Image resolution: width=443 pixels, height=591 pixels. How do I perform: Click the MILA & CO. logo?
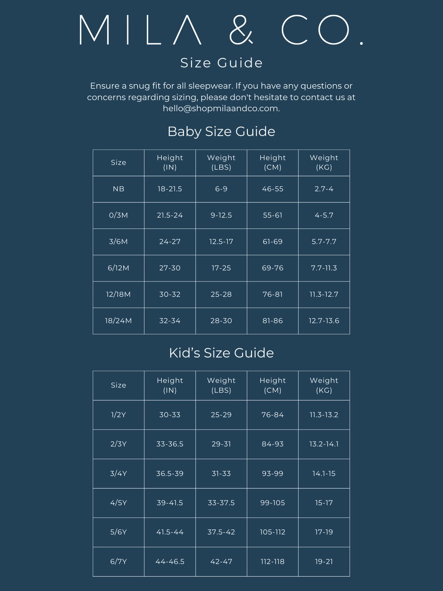(x=221, y=30)
